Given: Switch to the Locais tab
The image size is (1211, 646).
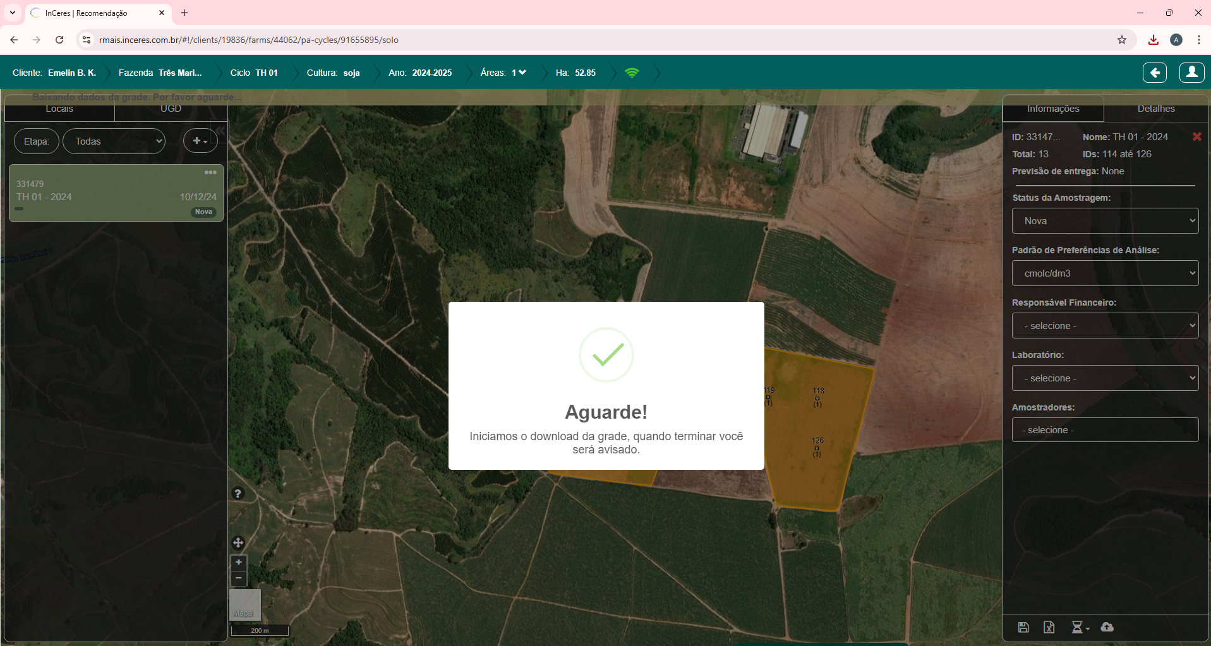Looking at the screenshot, I should pos(59,109).
